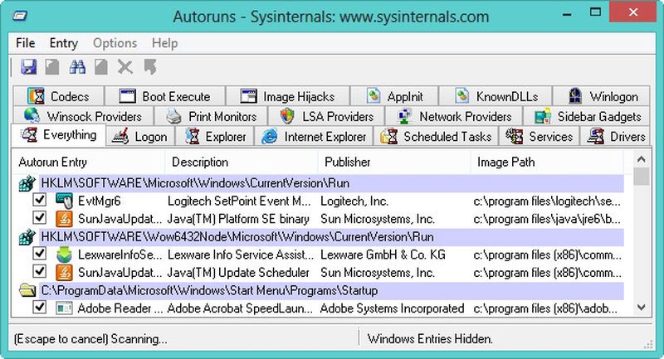This screenshot has width=664, height=359.
Task: Select the ProgramData Startup folder row
Action: tap(331, 290)
